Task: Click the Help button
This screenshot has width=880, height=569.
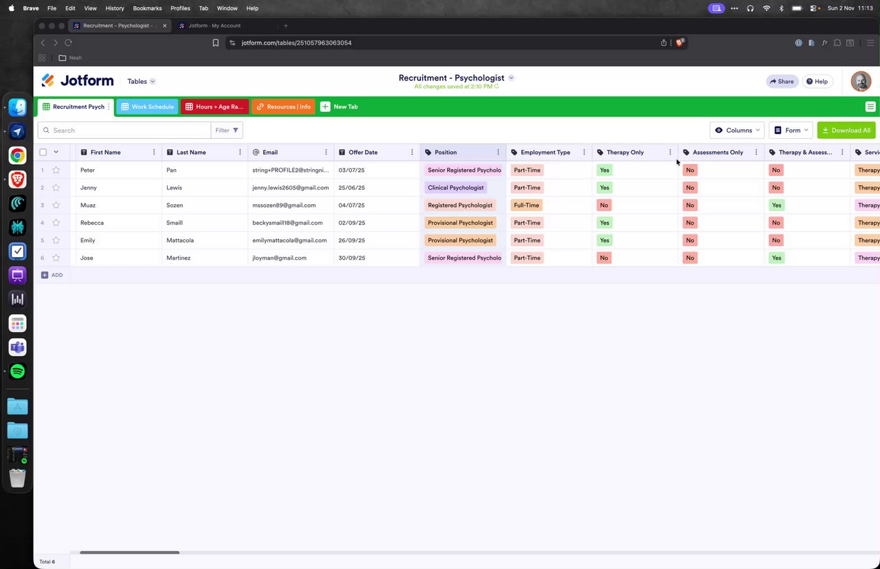Action: (817, 81)
